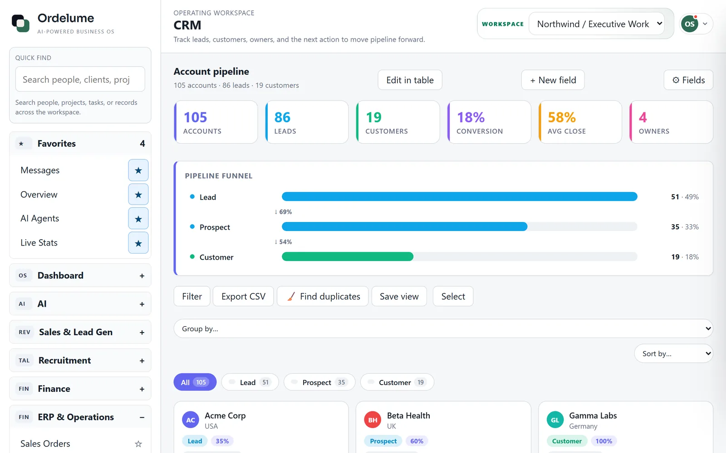Expand the Recruitment section
The image size is (726, 453).
pos(142,361)
